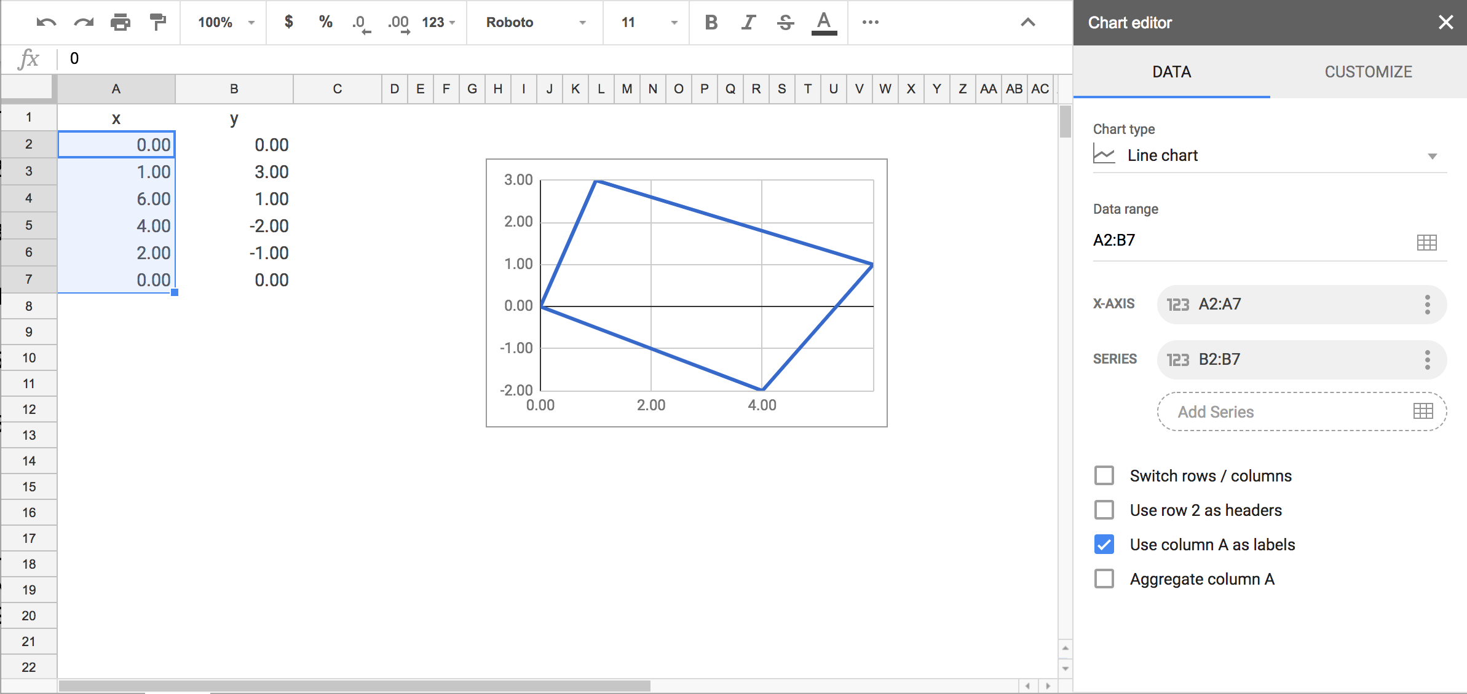Click the horizontal scroll right arrow
1467x694 pixels.
coord(1048,685)
